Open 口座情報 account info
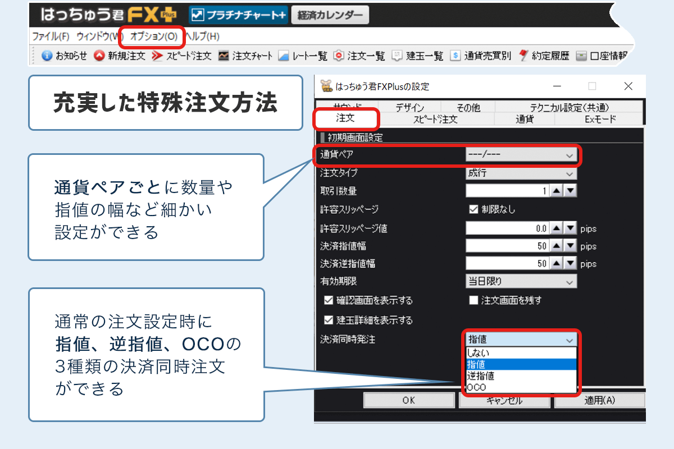Viewport: 674px width, 449px height. 602,56
